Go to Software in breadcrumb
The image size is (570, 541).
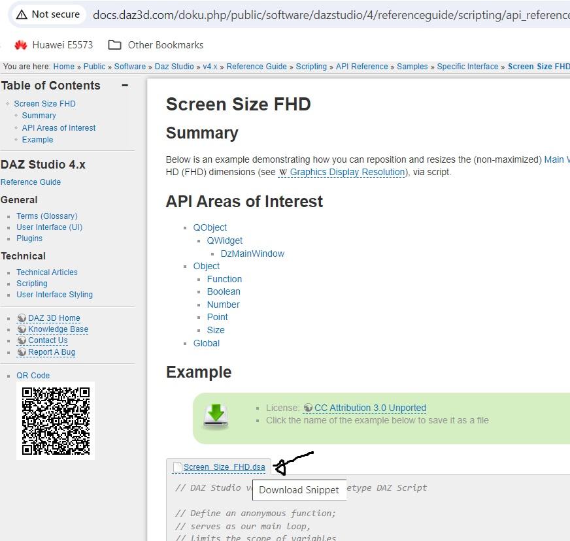tap(130, 67)
